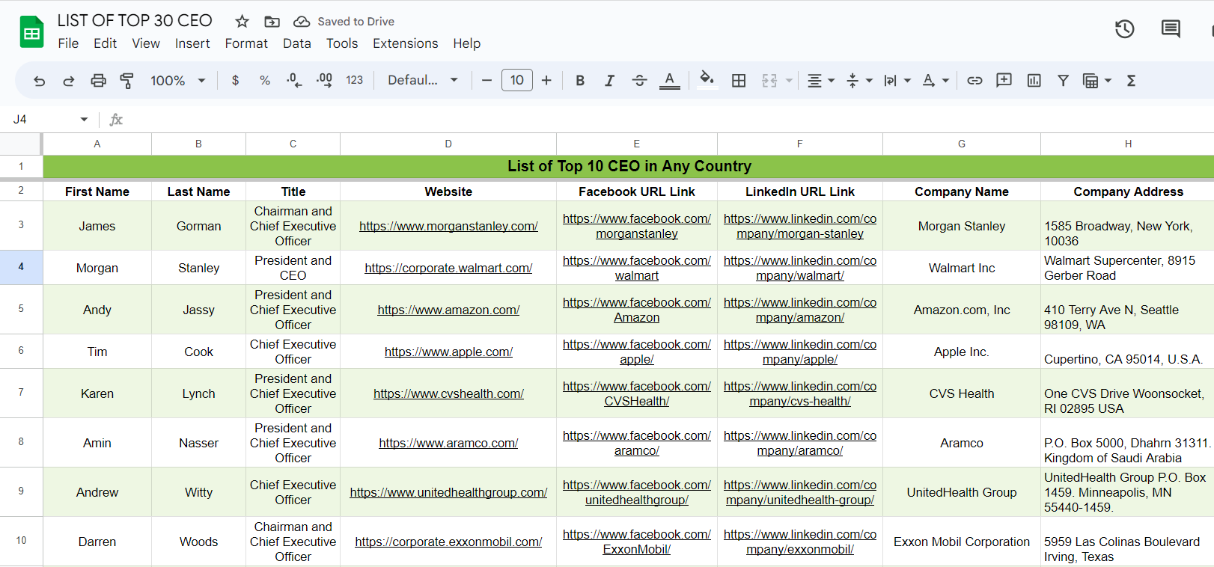
Task: Select the cell containing Tim
Action: pyautogui.click(x=97, y=352)
